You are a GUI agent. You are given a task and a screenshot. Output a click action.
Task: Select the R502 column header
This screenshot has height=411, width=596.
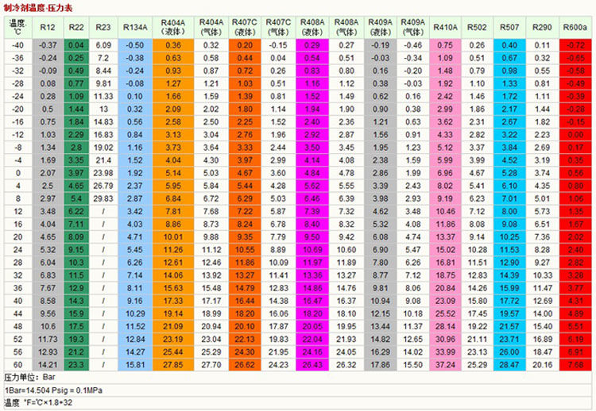(477, 28)
